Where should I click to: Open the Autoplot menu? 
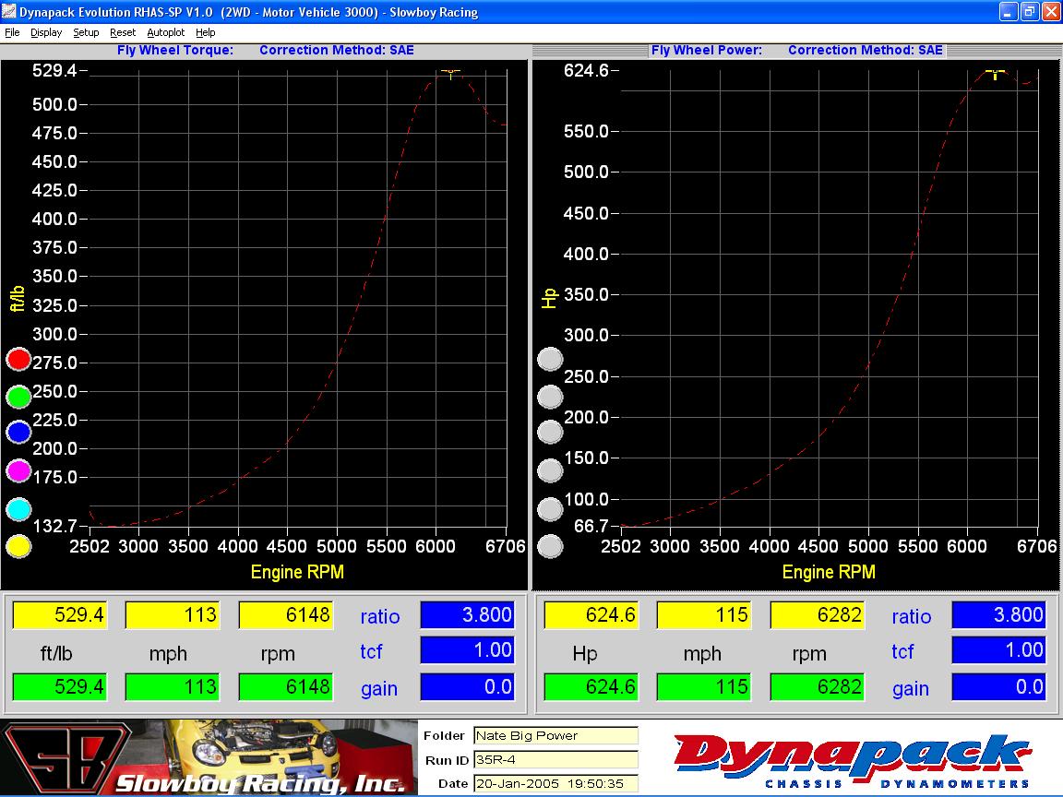tap(165, 32)
